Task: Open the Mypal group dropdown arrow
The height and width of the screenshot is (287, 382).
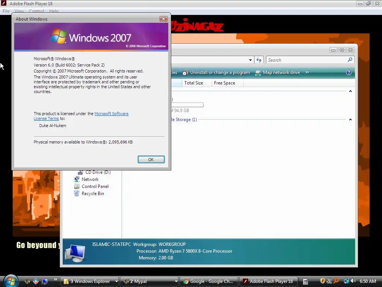Action: 176,281
